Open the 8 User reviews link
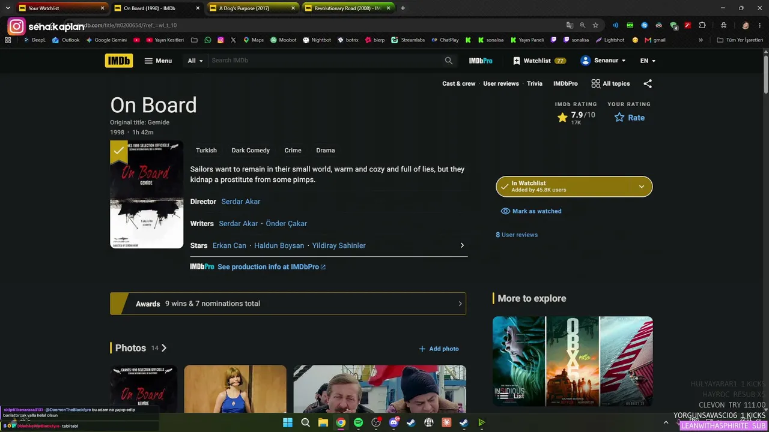Image resolution: width=769 pixels, height=432 pixels. [x=517, y=235]
